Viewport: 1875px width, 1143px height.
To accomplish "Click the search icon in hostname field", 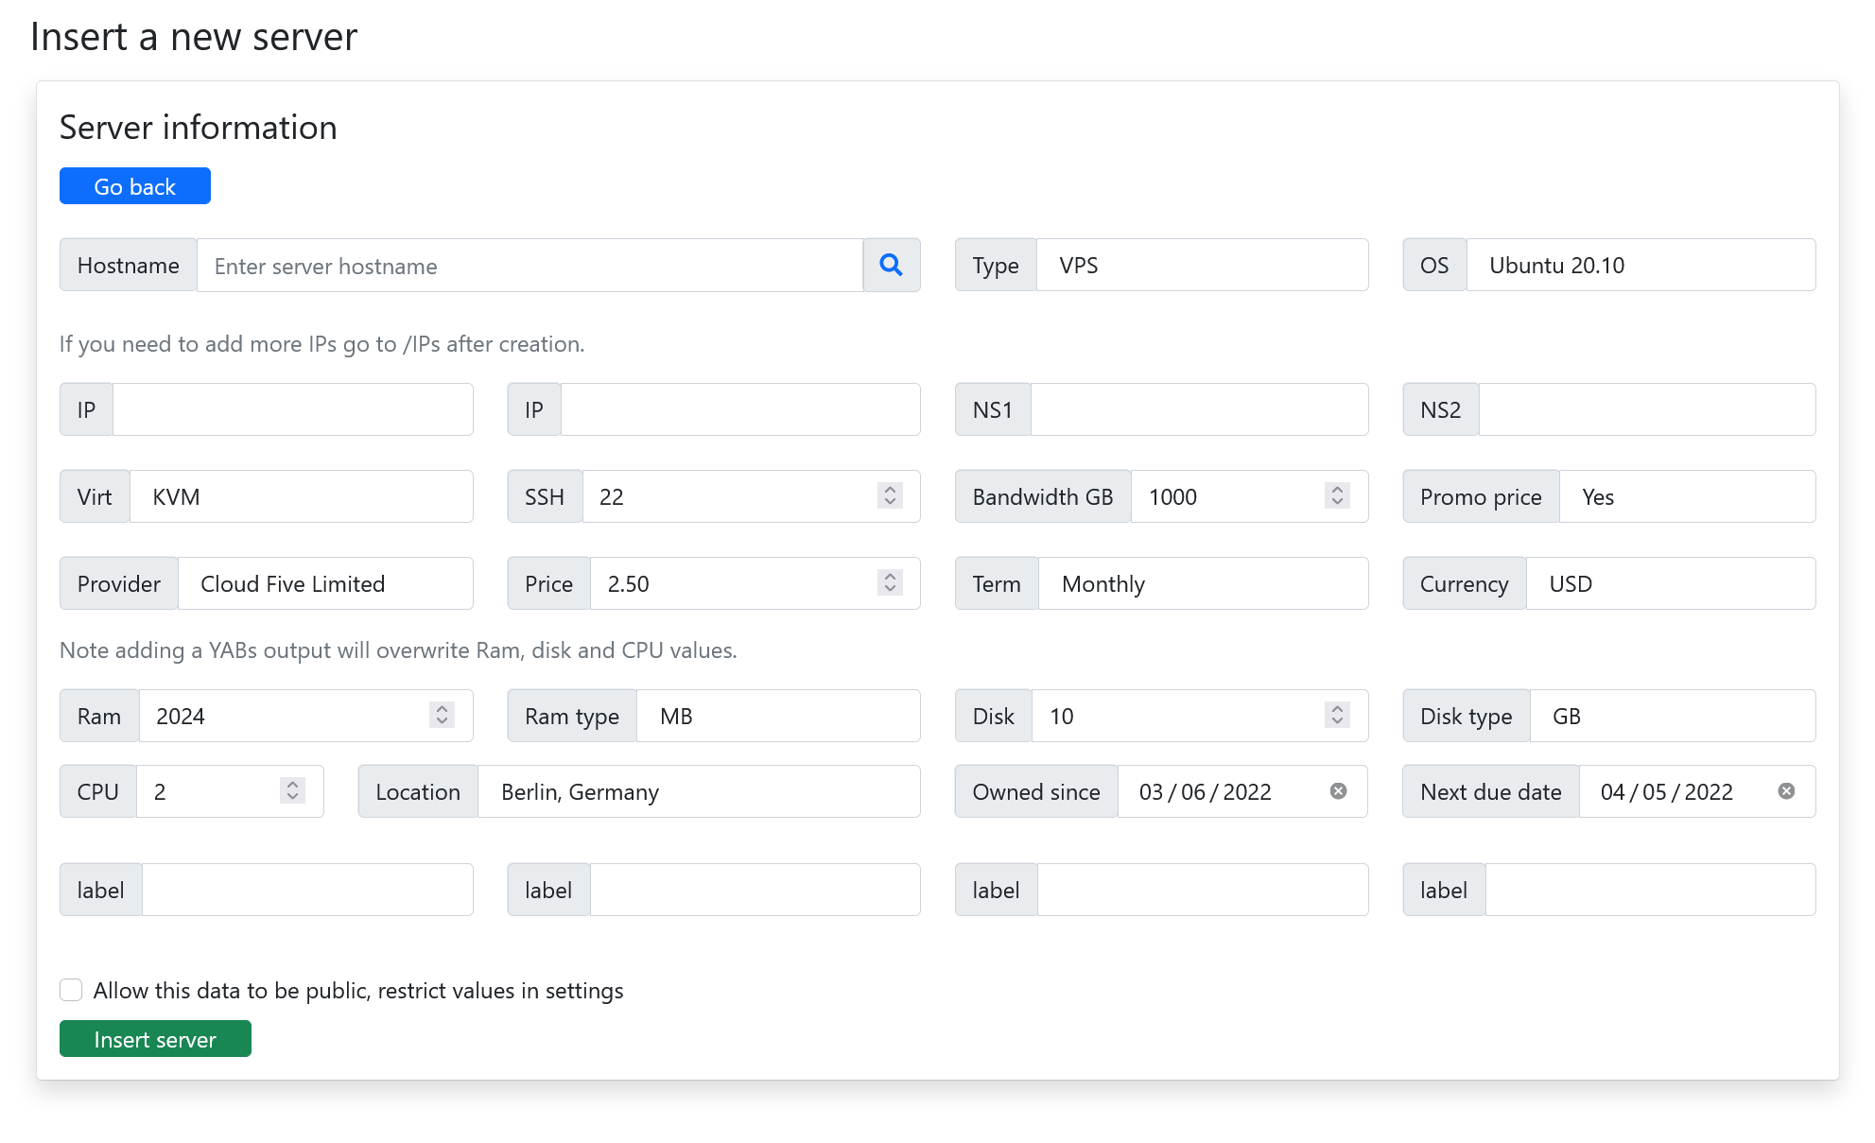I will [891, 265].
